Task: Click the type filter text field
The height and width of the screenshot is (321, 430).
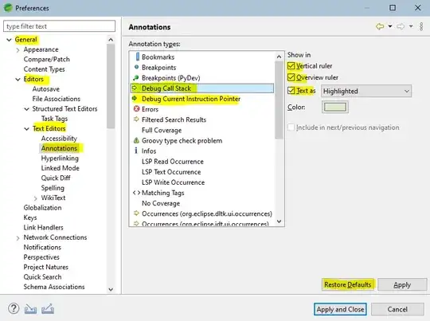Action: tap(59, 26)
